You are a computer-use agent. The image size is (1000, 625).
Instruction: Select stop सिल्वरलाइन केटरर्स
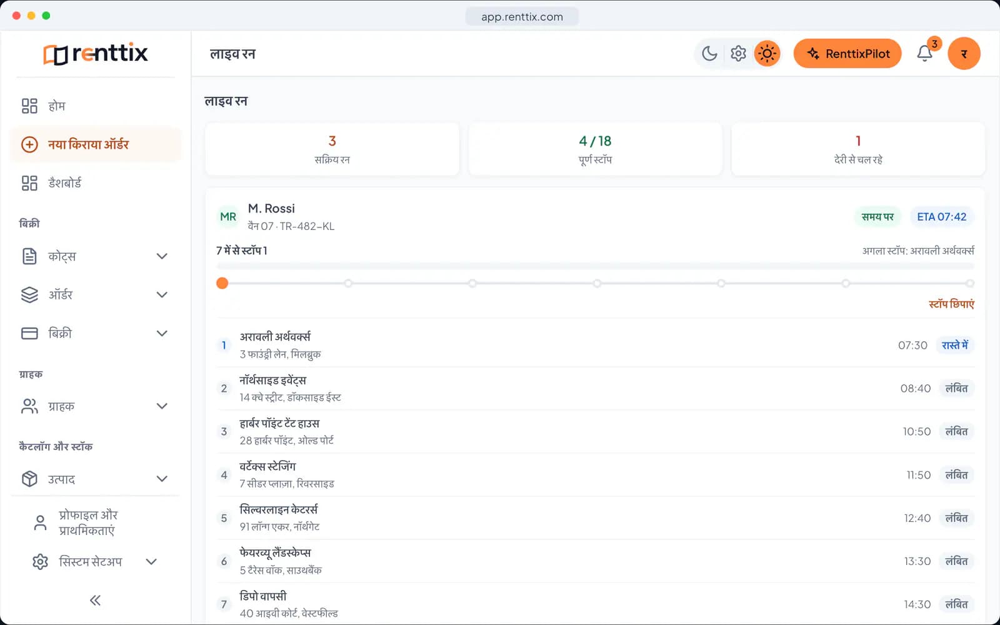coord(595,517)
